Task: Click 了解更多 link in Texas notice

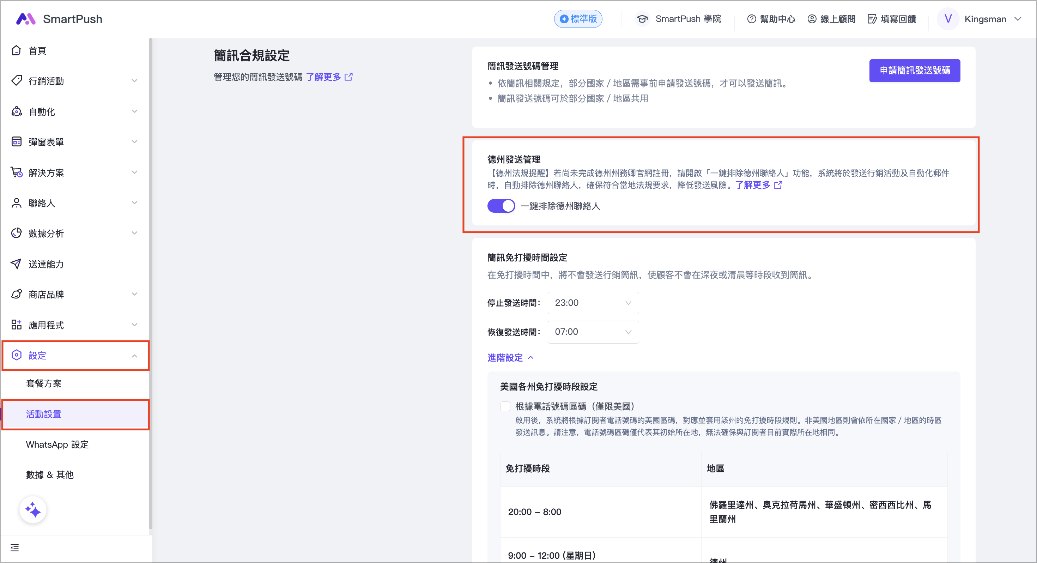Action: 753,185
